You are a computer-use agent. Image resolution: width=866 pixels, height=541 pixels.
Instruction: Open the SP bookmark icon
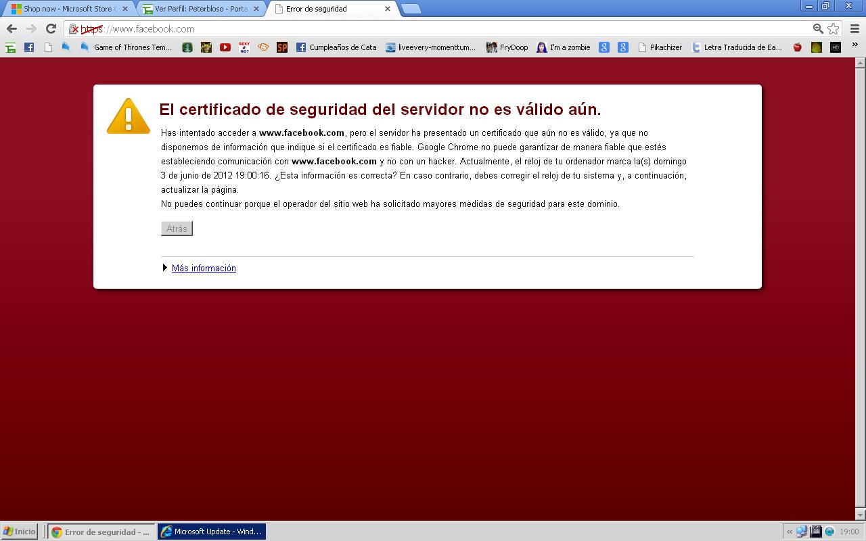282,47
